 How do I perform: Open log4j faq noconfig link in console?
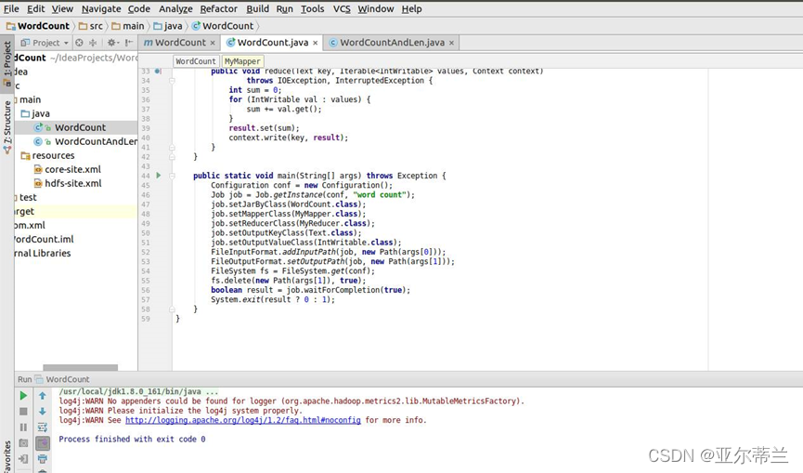(242, 420)
